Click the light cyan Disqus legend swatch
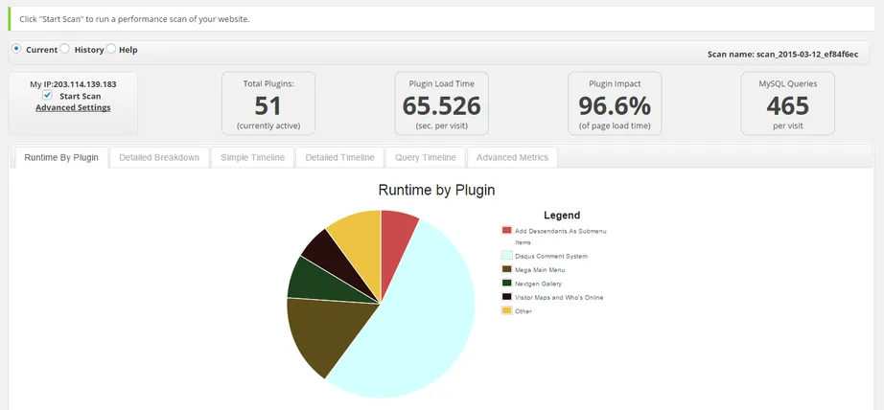This screenshot has width=884, height=410. [x=506, y=256]
